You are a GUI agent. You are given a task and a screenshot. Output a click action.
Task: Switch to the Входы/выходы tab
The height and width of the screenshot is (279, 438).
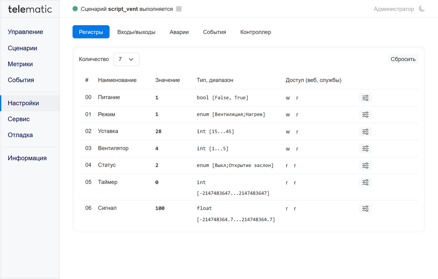136,32
